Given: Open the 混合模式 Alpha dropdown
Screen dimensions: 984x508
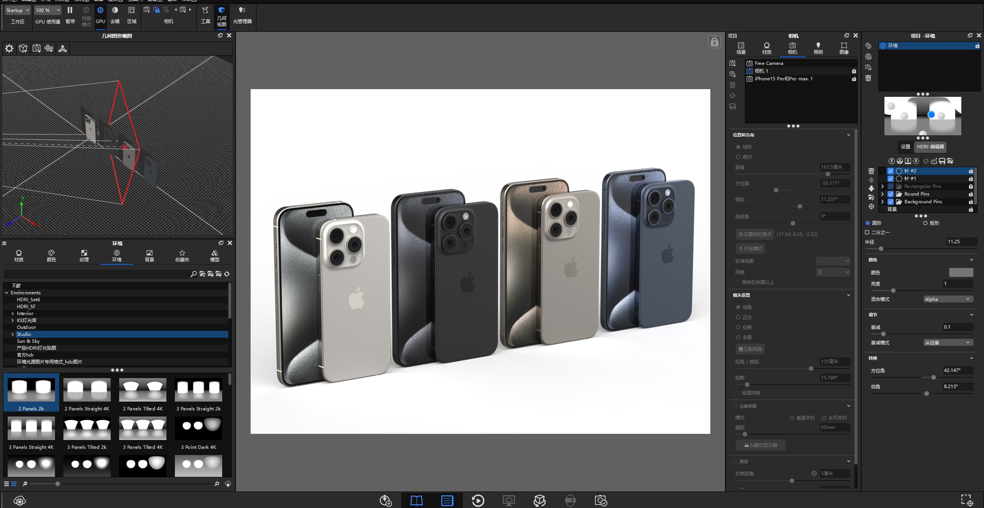Looking at the screenshot, I should tap(948, 299).
